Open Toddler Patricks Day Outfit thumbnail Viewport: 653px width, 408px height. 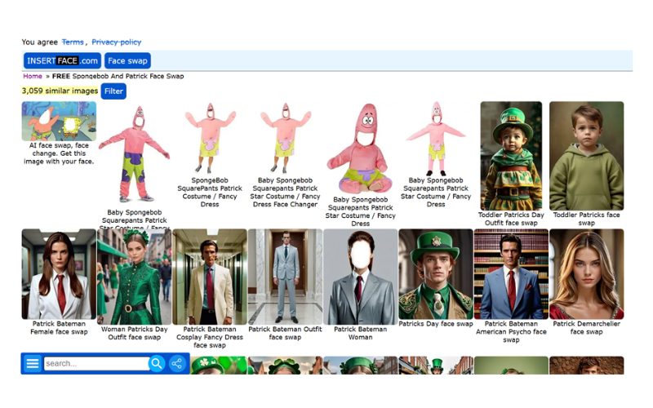(x=512, y=156)
